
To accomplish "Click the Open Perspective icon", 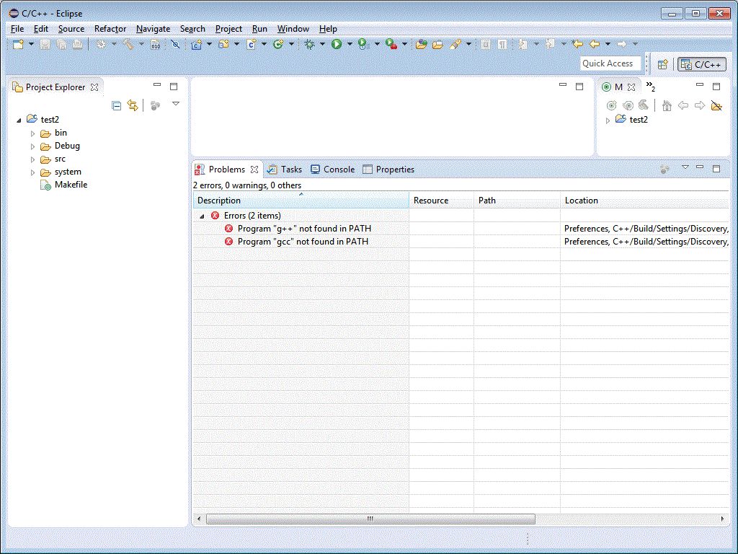I will coord(663,64).
